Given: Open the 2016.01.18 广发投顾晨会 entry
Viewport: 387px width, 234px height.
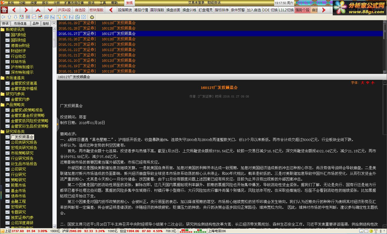Looking at the screenshot, I should coord(220,71).
